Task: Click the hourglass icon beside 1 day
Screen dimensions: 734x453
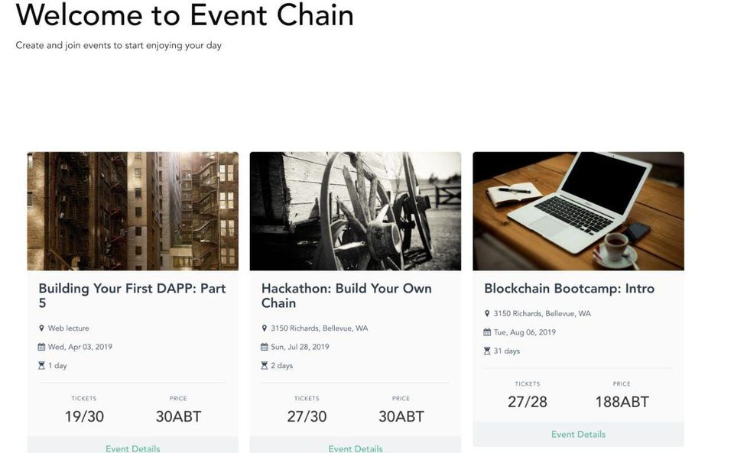Action: [42, 366]
